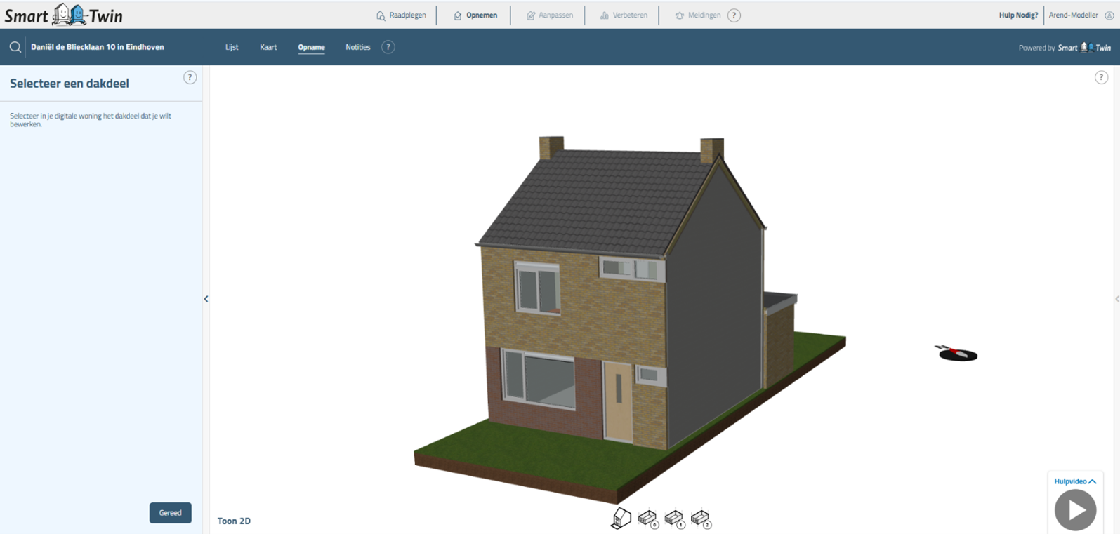Switch to the Kaart tab
Screen dimensions: 1120x534
(x=268, y=47)
